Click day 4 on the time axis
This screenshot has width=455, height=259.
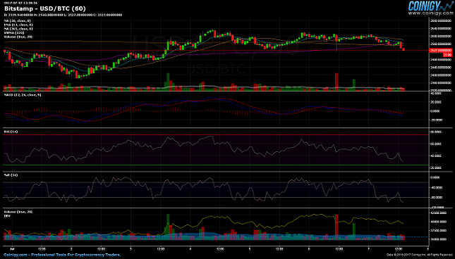tap(190, 248)
